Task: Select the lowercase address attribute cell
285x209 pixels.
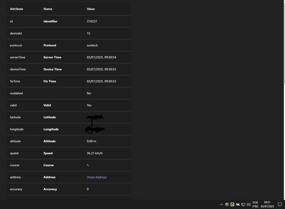Action: point(16,177)
